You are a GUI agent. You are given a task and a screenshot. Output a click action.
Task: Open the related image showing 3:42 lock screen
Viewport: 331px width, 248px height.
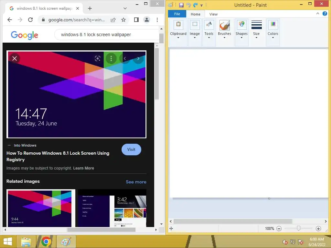click(x=112, y=208)
